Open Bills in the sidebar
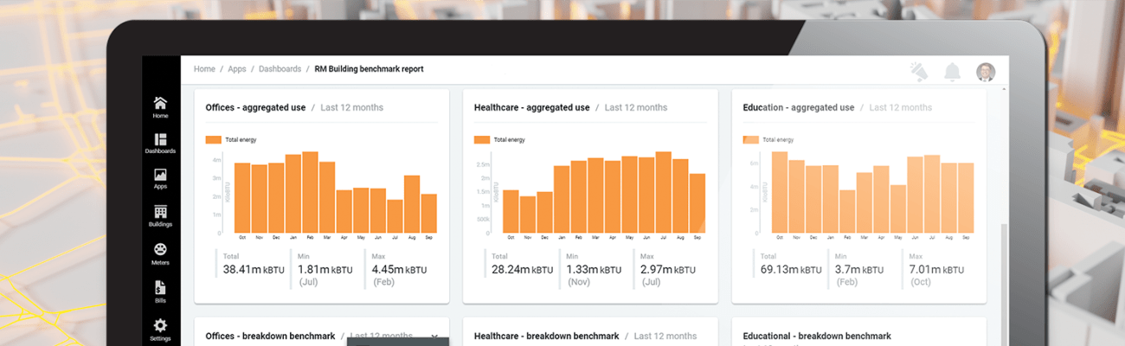Image resolution: width=1125 pixels, height=346 pixels. (160, 292)
